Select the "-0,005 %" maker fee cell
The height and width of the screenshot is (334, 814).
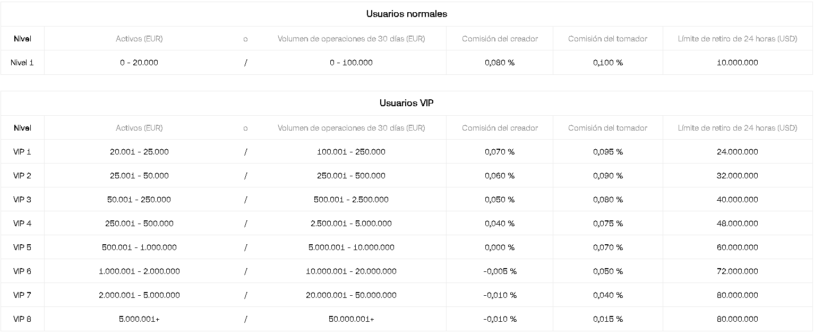[500, 271]
